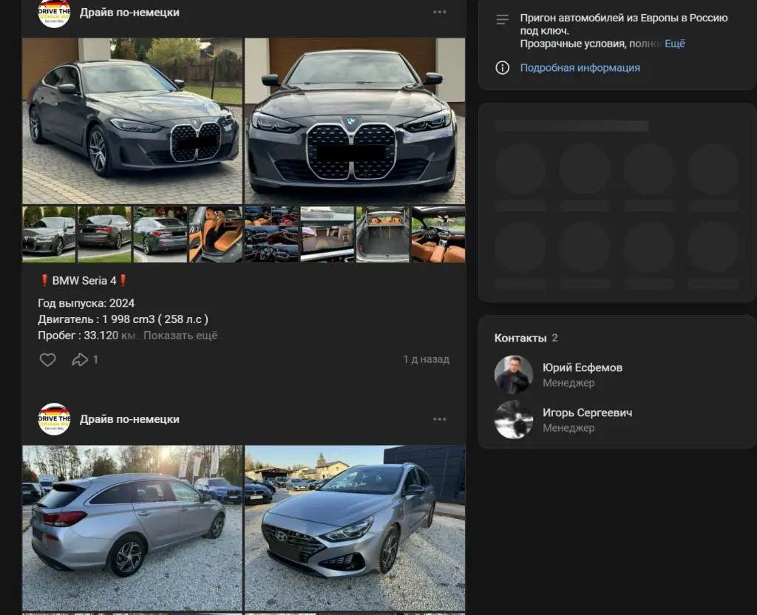Open Игорь Сергеевич's avatar
757x615 pixels.
click(x=514, y=420)
